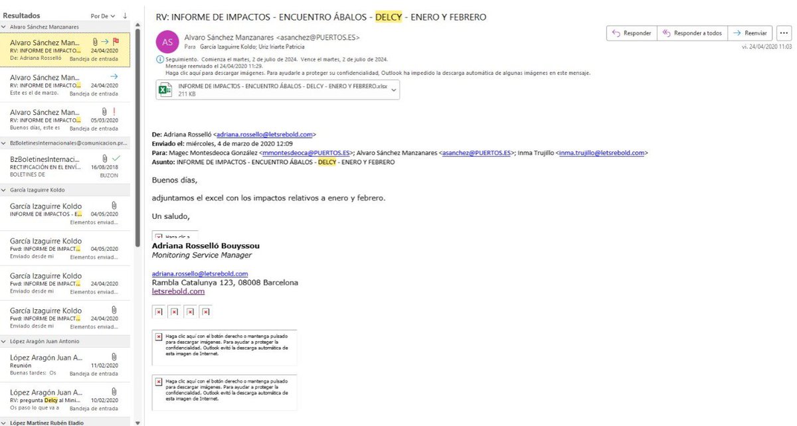797x426 pixels.
Task: Open the RECTIFICACIÓN EN EL ENVÍ message
Action: click(65, 166)
